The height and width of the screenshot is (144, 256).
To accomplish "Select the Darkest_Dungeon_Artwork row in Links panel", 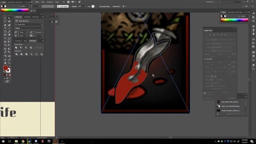I will click(x=231, y=110).
